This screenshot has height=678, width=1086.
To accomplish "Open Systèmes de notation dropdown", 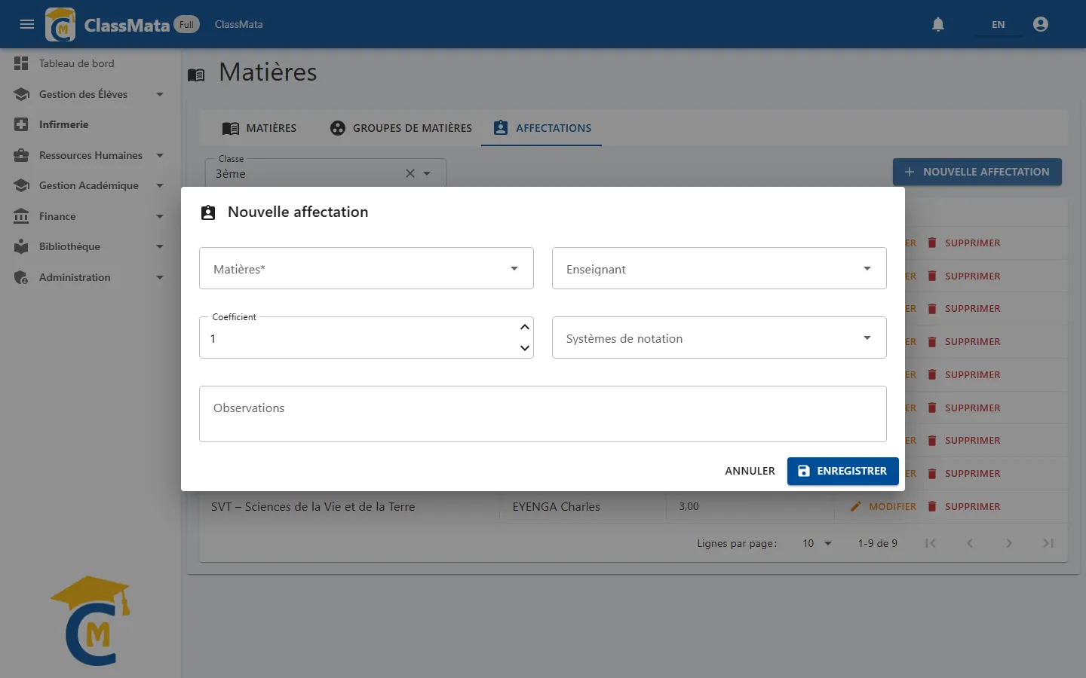I will (x=719, y=337).
